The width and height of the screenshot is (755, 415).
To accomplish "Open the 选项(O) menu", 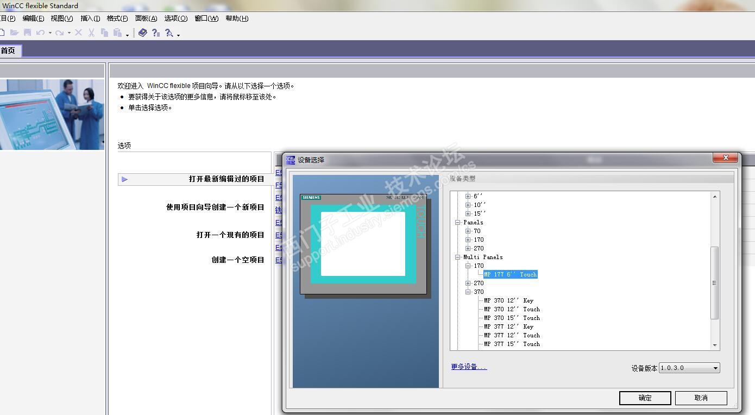I will tap(175, 18).
